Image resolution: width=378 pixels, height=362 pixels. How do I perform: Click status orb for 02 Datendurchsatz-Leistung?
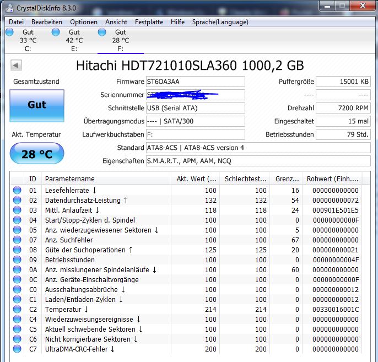(17, 200)
